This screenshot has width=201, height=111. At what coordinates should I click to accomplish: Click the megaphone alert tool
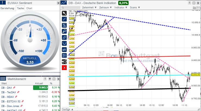(64, 62)
